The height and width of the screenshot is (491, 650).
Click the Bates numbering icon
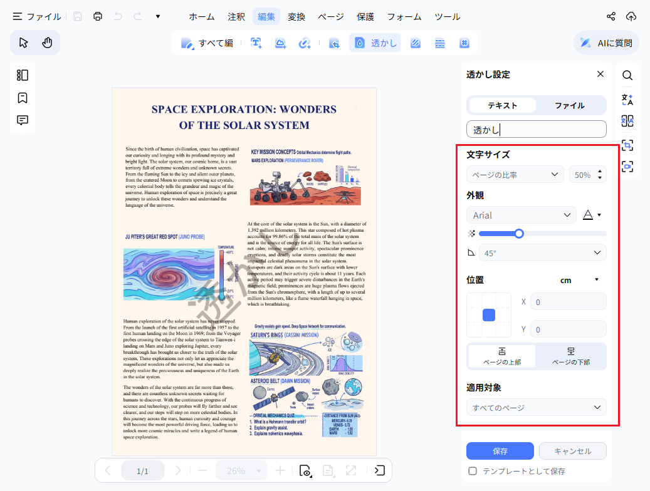(x=464, y=43)
